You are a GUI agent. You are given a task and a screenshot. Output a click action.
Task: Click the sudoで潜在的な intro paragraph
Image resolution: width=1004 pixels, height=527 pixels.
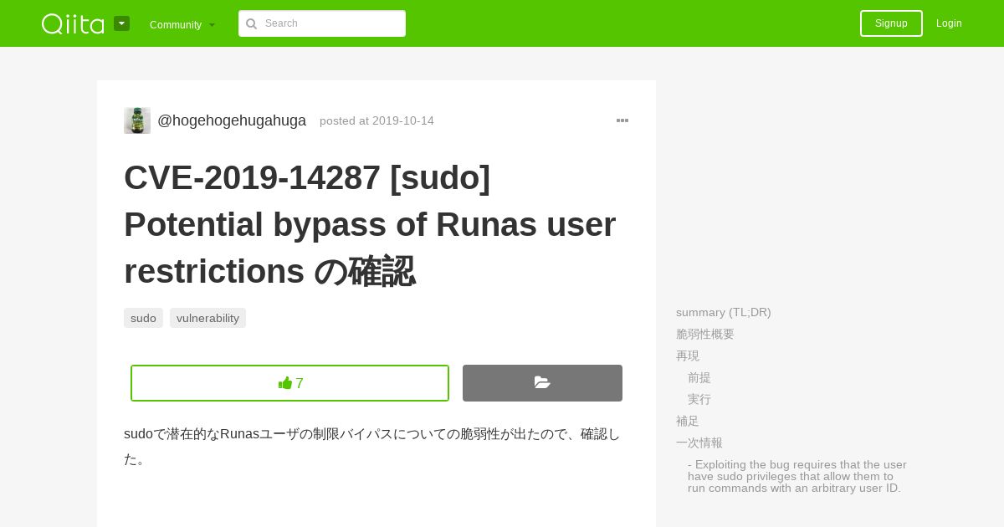[x=372, y=446]
